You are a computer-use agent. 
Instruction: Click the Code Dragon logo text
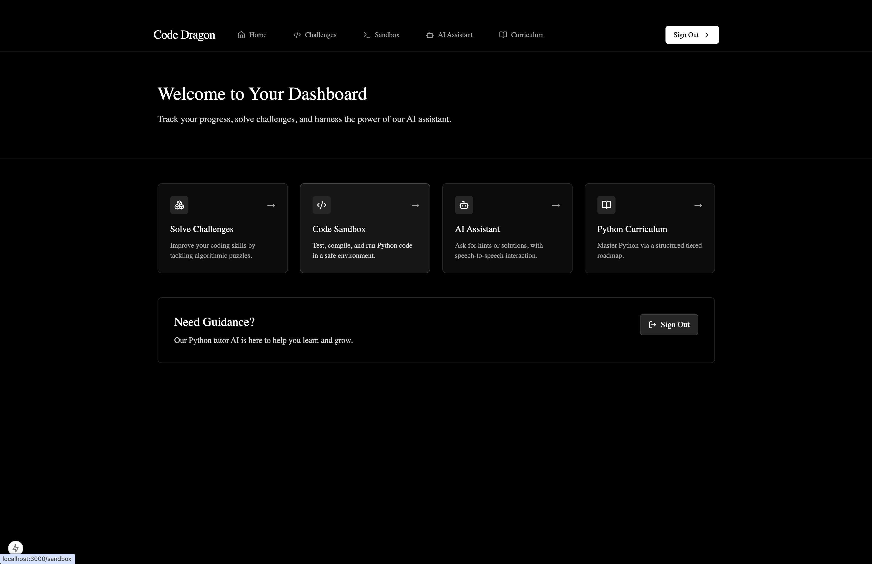coord(184,35)
